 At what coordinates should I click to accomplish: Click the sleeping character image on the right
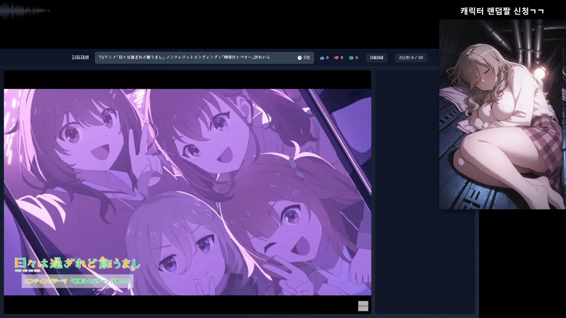pos(502,114)
